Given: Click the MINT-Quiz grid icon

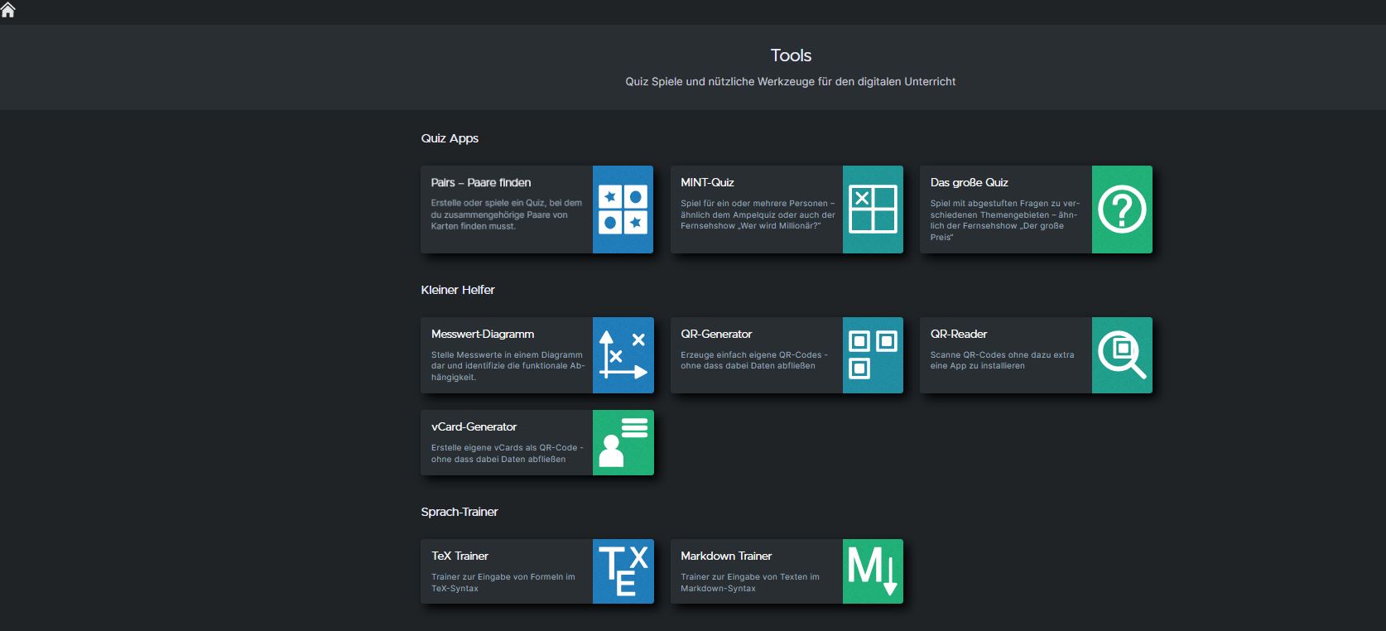Looking at the screenshot, I should click(x=873, y=210).
